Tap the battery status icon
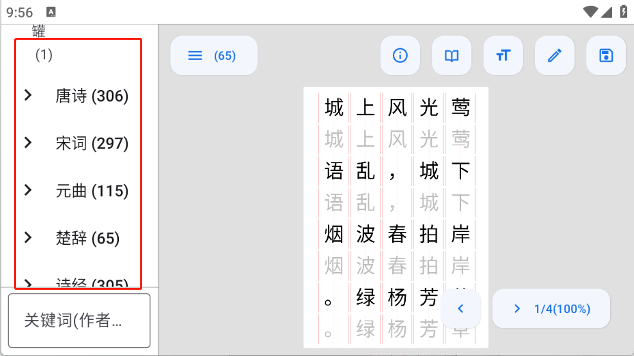The image size is (634, 356). pos(623,12)
